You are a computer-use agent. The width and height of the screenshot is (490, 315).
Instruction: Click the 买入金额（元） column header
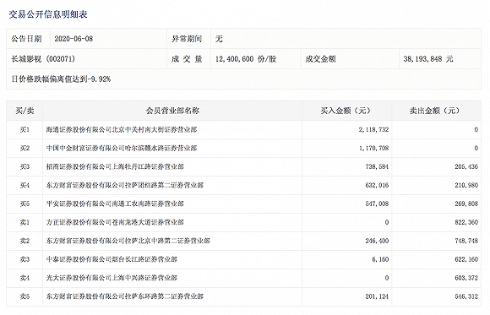[x=346, y=111]
